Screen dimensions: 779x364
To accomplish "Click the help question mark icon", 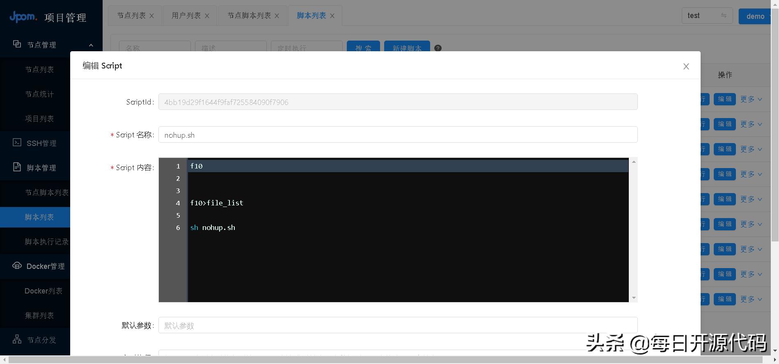I will pos(438,48).
